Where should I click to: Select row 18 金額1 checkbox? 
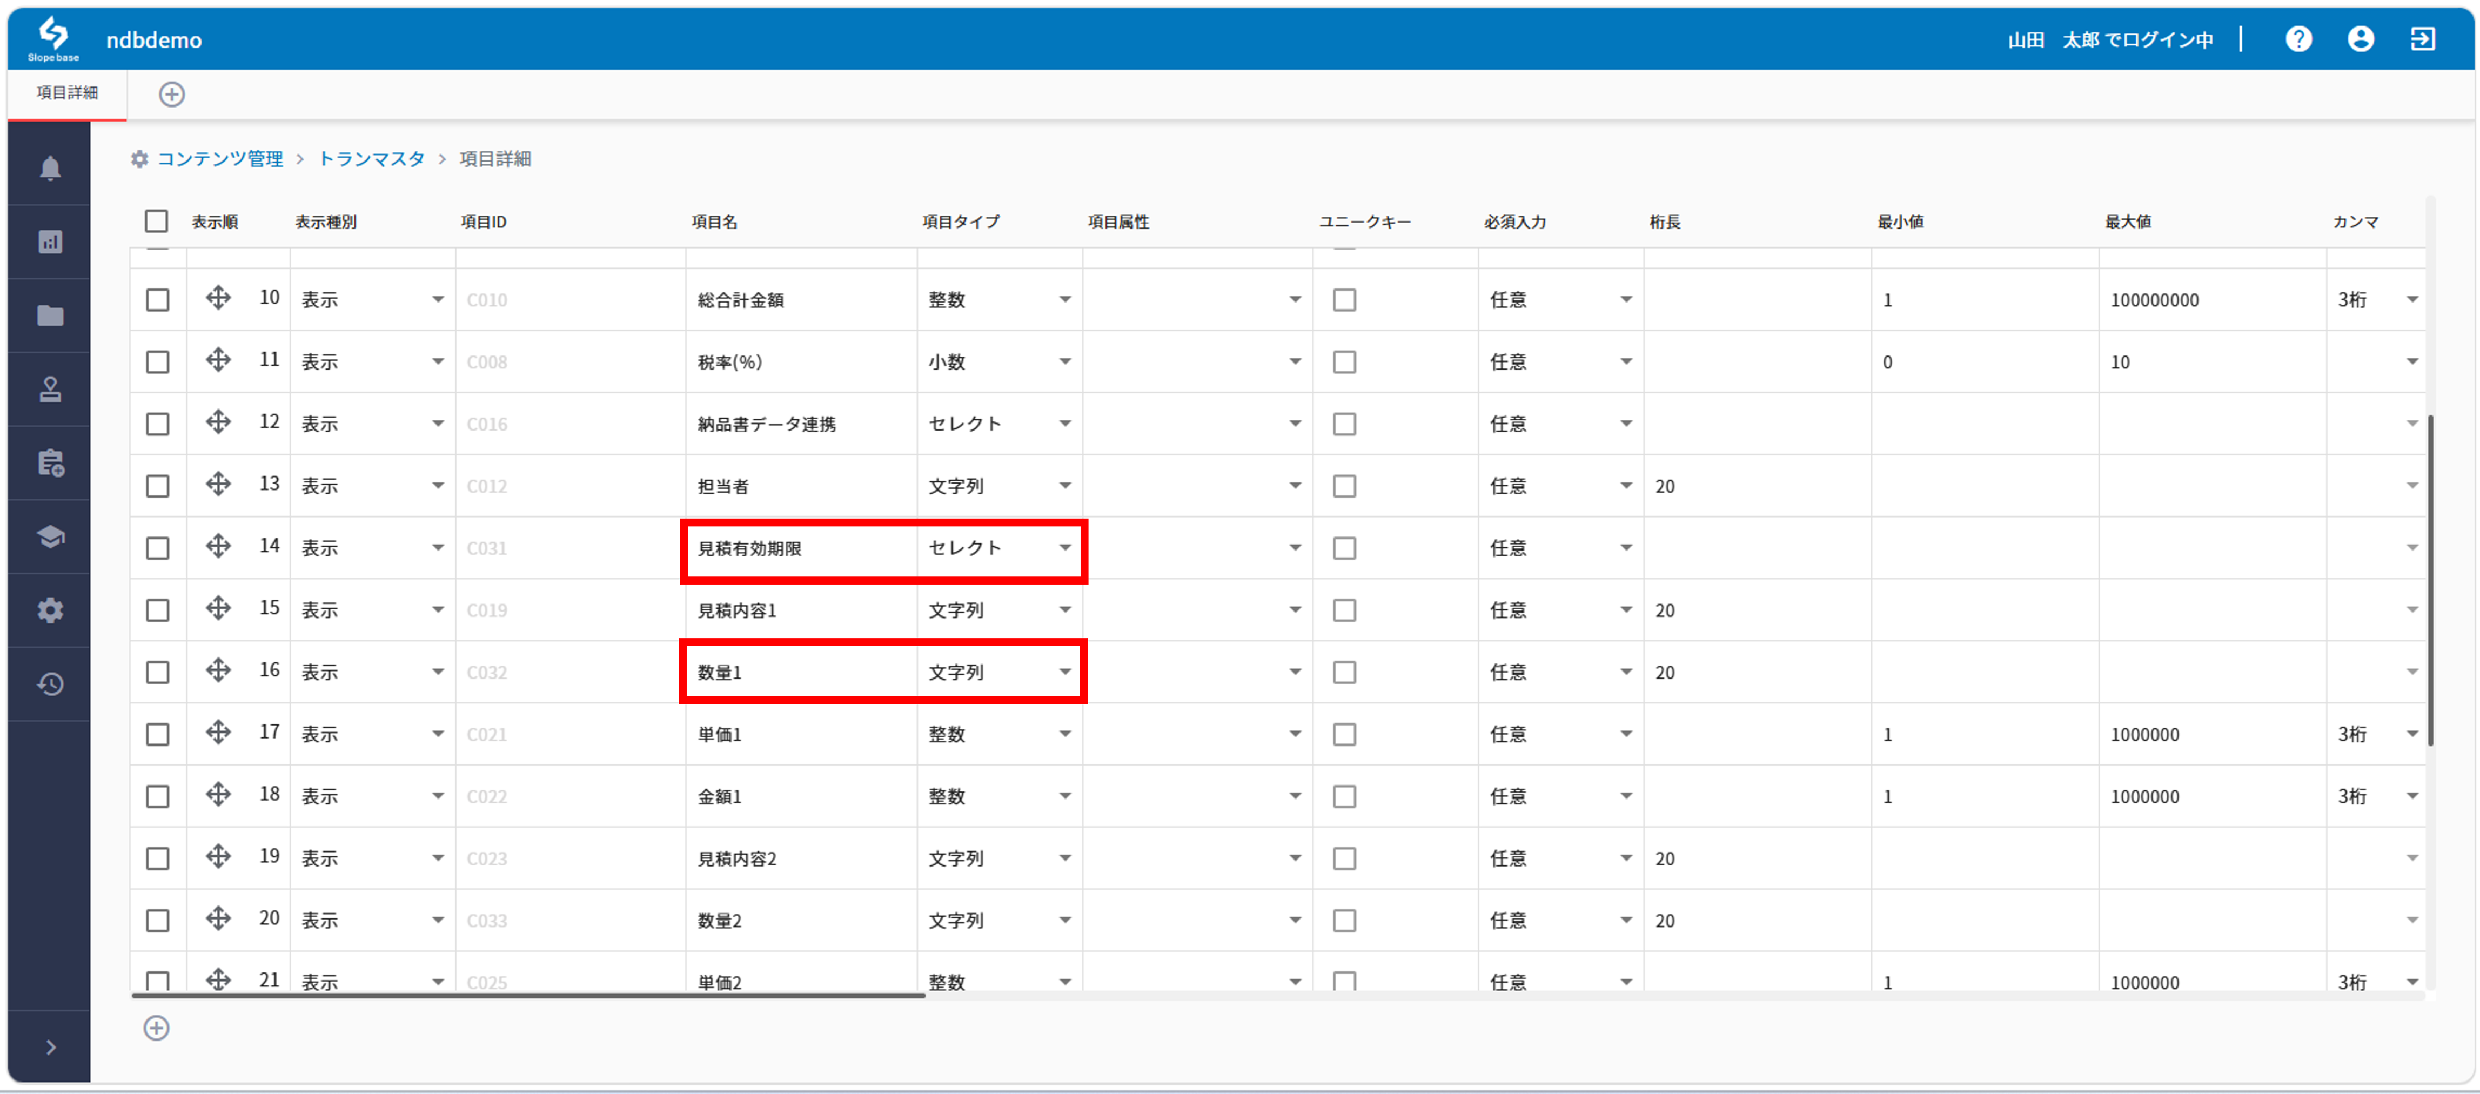click(157, 796)
